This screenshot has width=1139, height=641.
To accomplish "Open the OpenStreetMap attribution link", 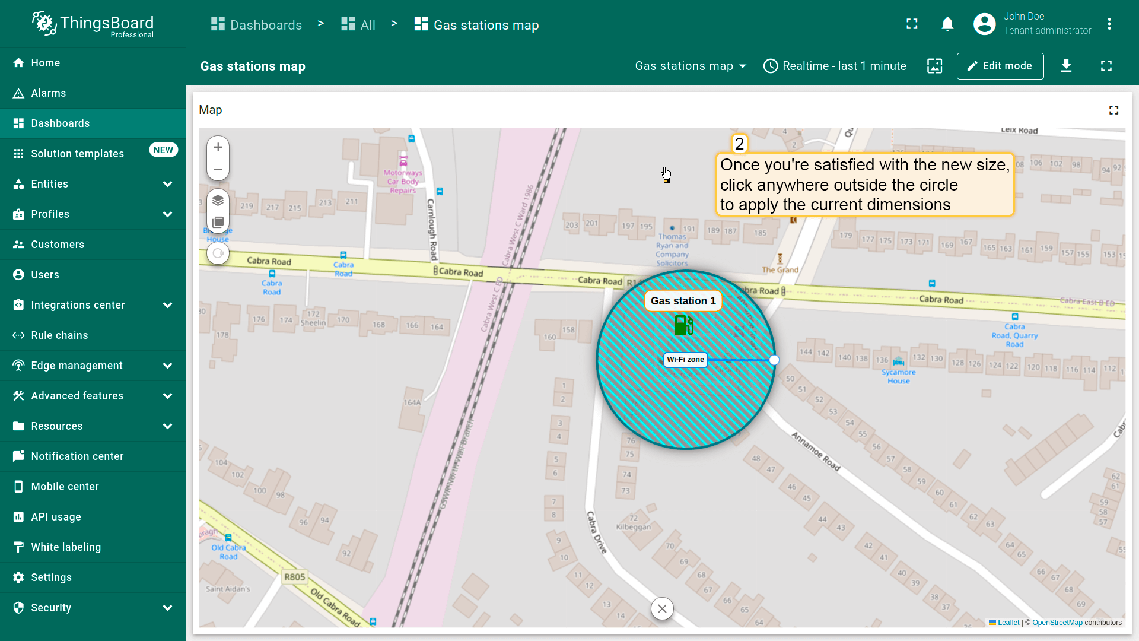I will [x=1057, y=623].
